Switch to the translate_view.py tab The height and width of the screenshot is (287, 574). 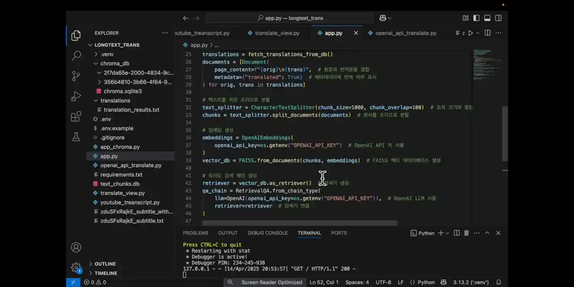[x=277, y=33]
